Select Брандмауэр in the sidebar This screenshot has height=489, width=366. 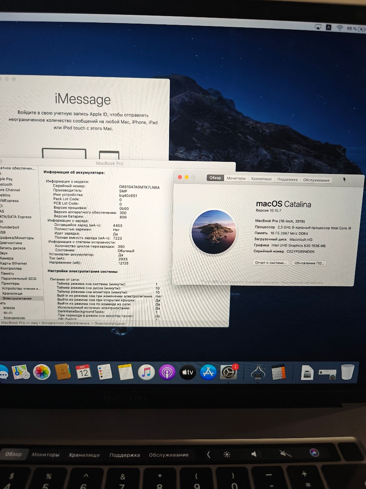(14, 318)
